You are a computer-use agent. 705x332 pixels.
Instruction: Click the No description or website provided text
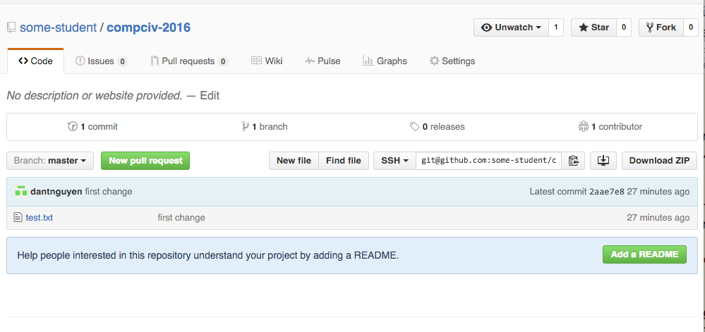click(x=95, y=95)
